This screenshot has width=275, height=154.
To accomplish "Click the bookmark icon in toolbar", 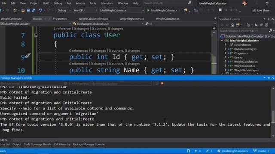I will pyautogui.click(x=220, y=10).
